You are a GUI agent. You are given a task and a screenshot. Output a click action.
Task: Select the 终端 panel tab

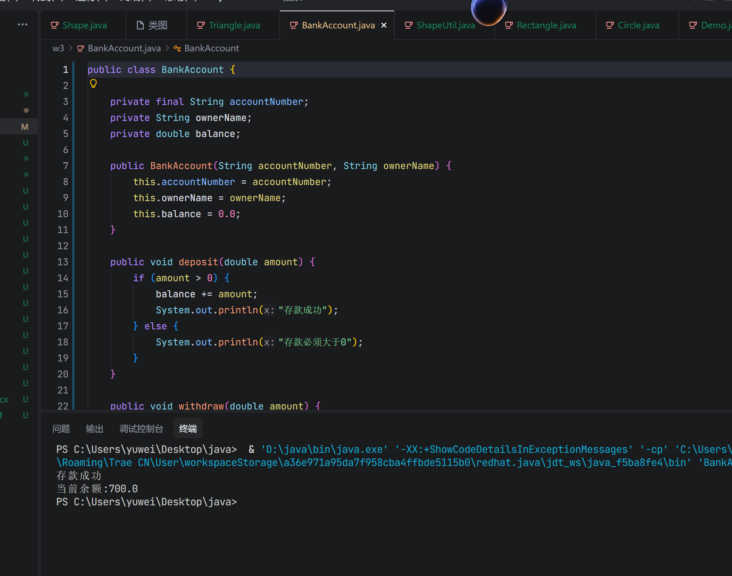tap(188, 429)
